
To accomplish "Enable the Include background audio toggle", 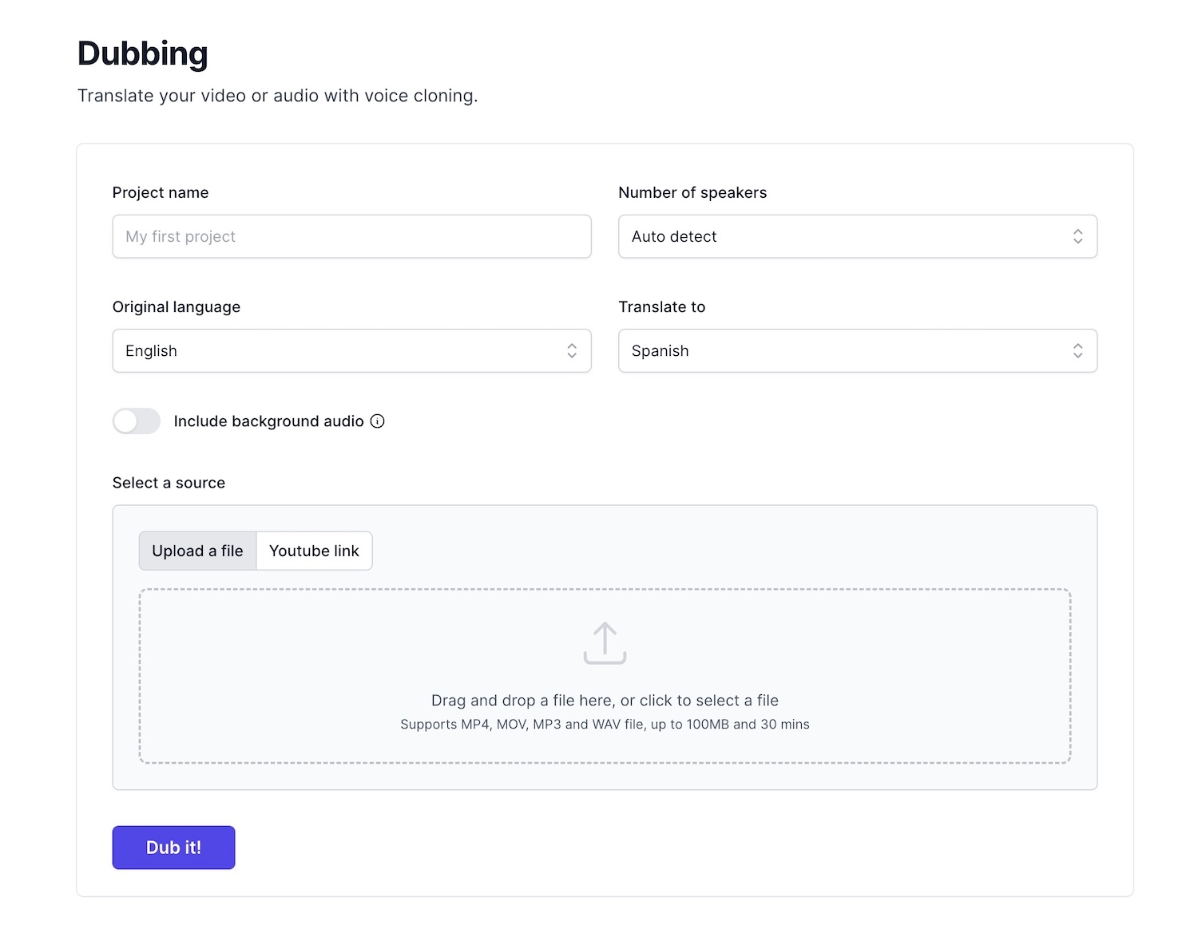I will pos(136,421).
